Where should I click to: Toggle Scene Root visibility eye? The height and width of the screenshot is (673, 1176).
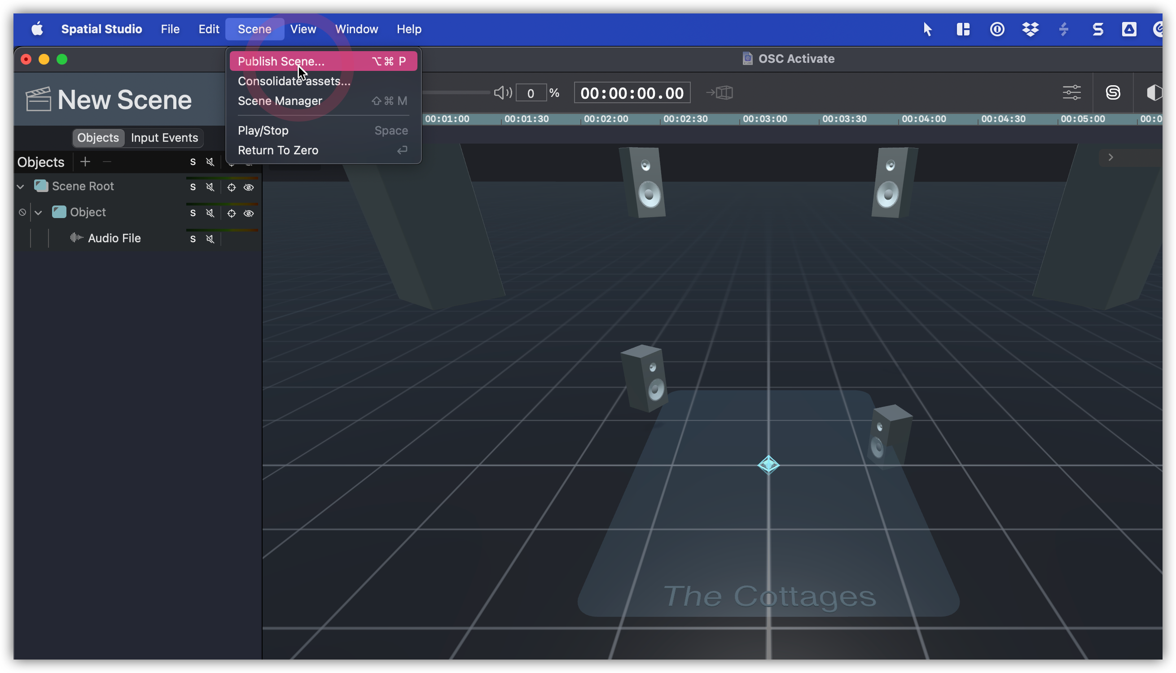[249, 187]
